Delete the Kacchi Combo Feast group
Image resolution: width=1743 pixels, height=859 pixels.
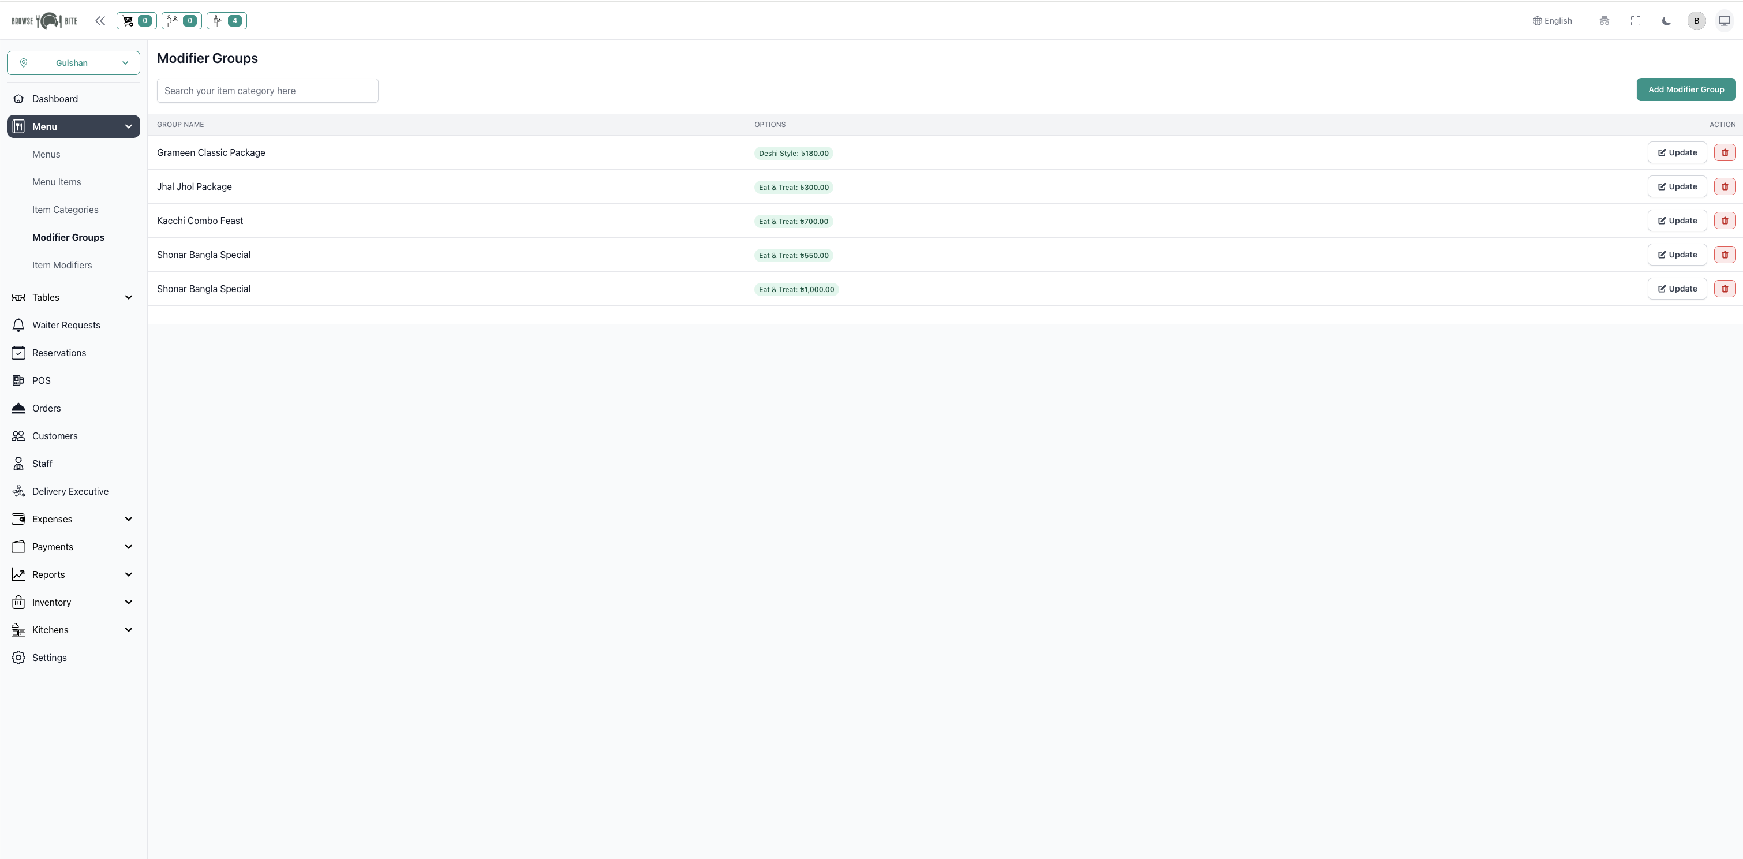click(1724, 221)
